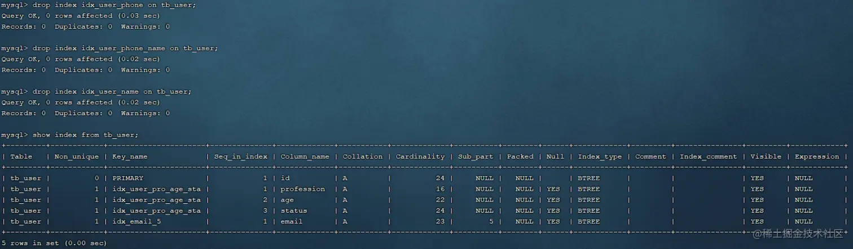Click cardinality value 16 in profession row
Image resolution: width=853 pixels, height=249 pixels.
[440, 189]
